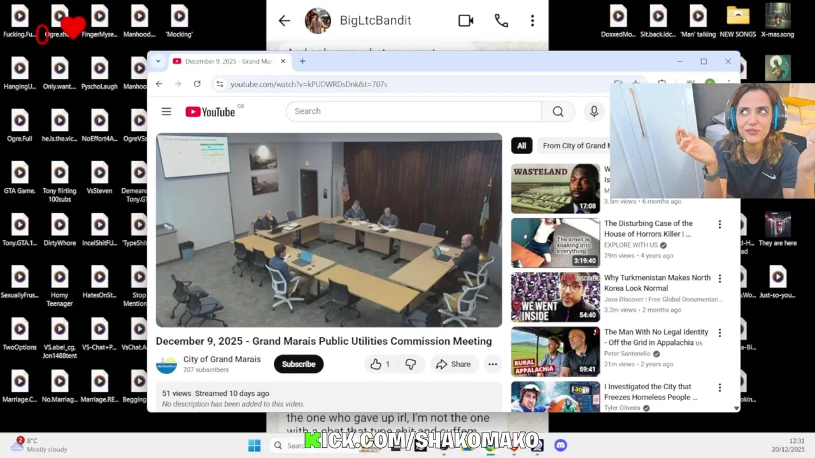Image resolution: width=815 pixels, height=458 pixels.
Task: Open options for No Legal Identity video
Action: click(x=719, y=333)
